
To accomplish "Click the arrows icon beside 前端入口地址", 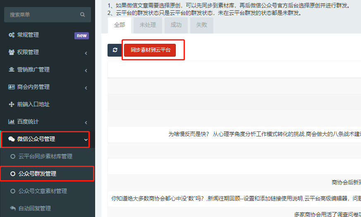I will coord(12,105).
